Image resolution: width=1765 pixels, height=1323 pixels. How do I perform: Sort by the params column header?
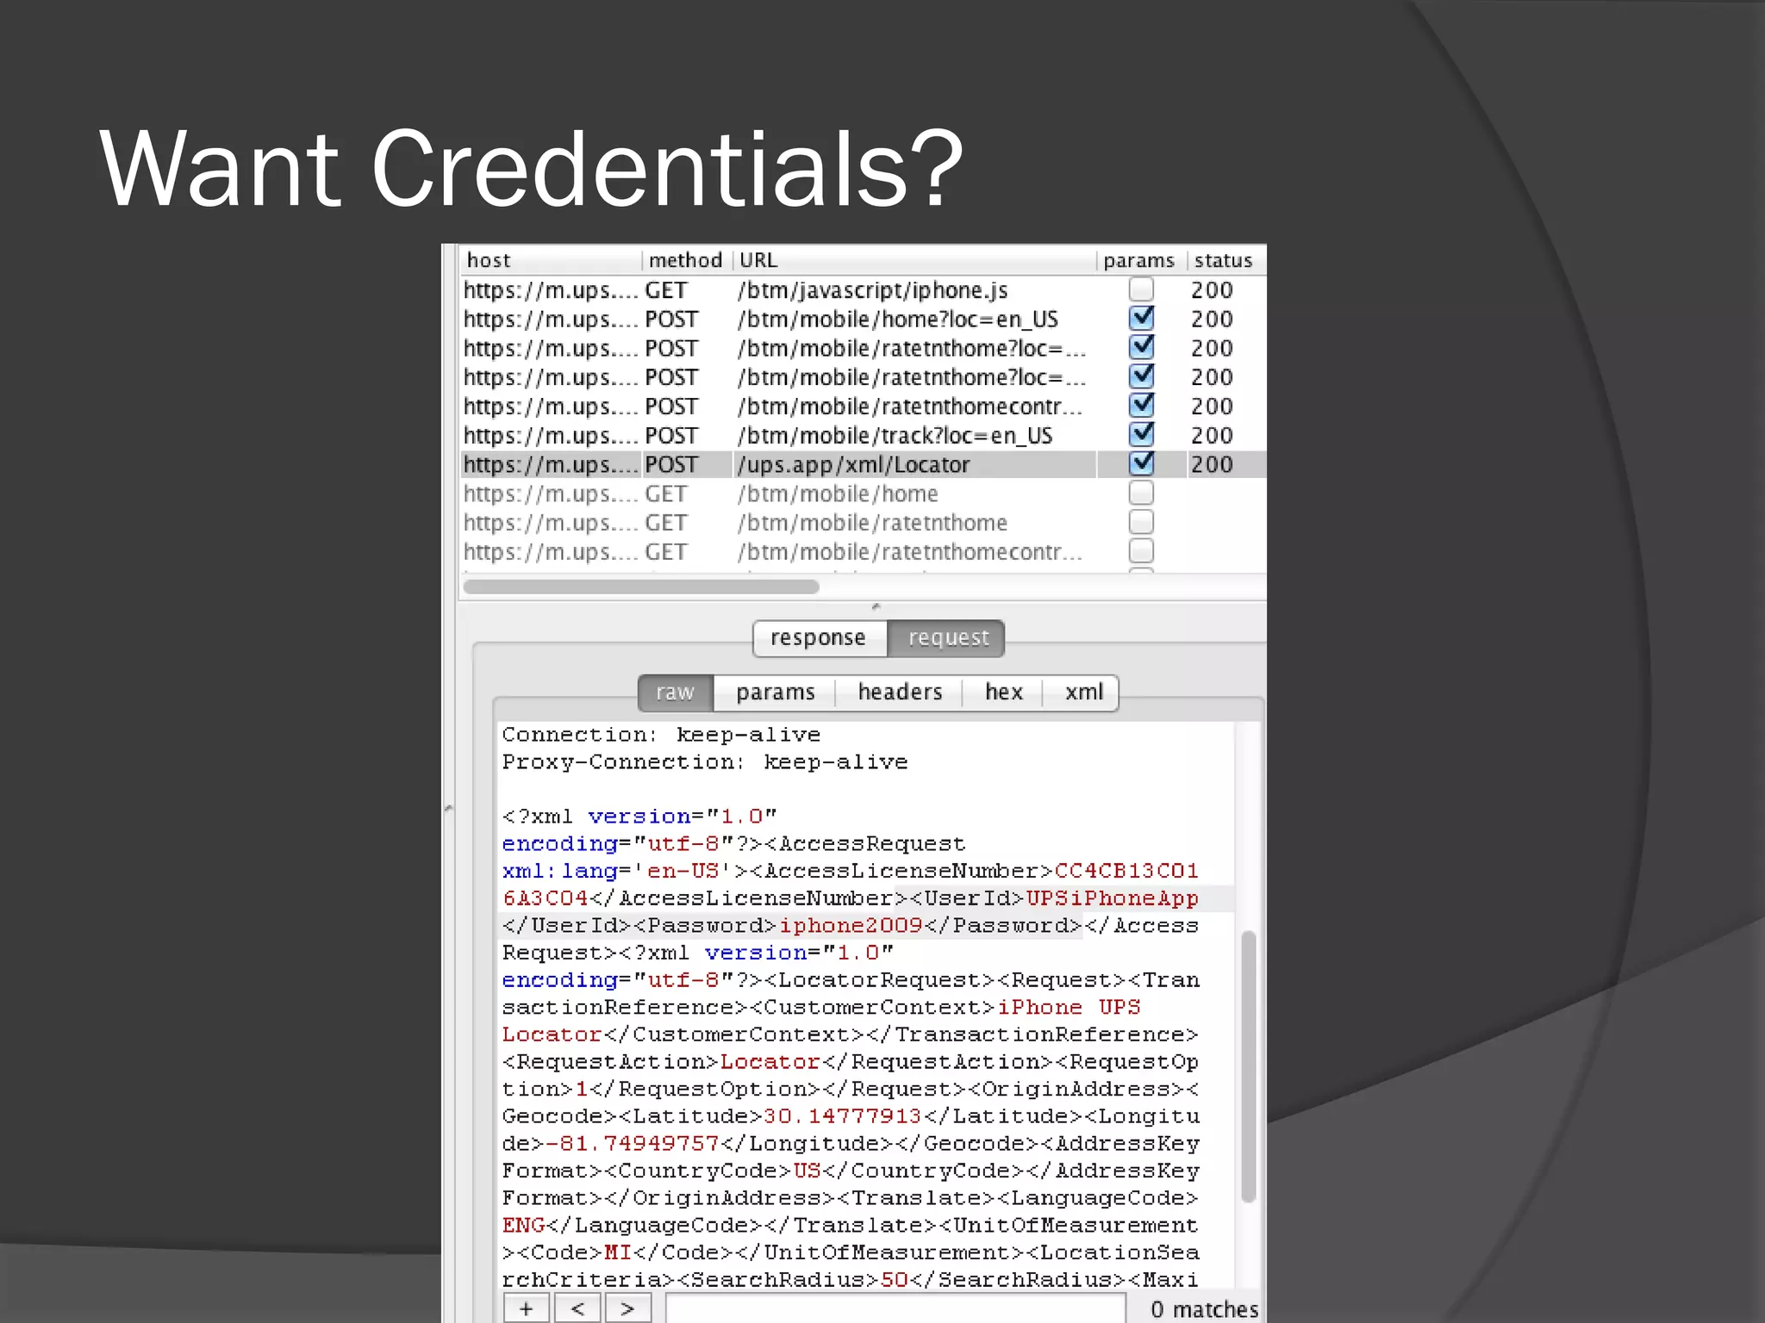[x=1141, y=260]
